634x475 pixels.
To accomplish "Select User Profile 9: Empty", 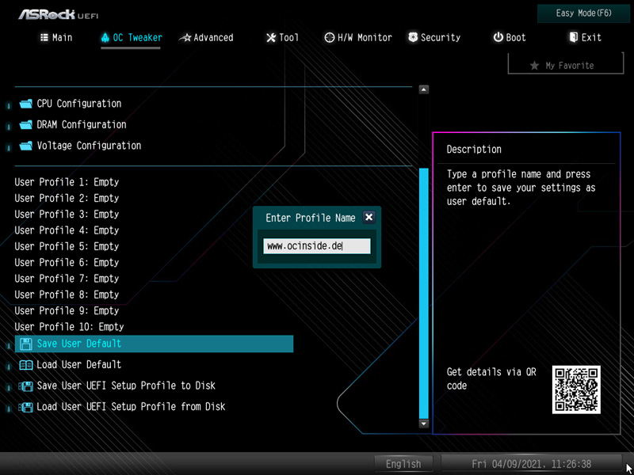I will (67, 311).
